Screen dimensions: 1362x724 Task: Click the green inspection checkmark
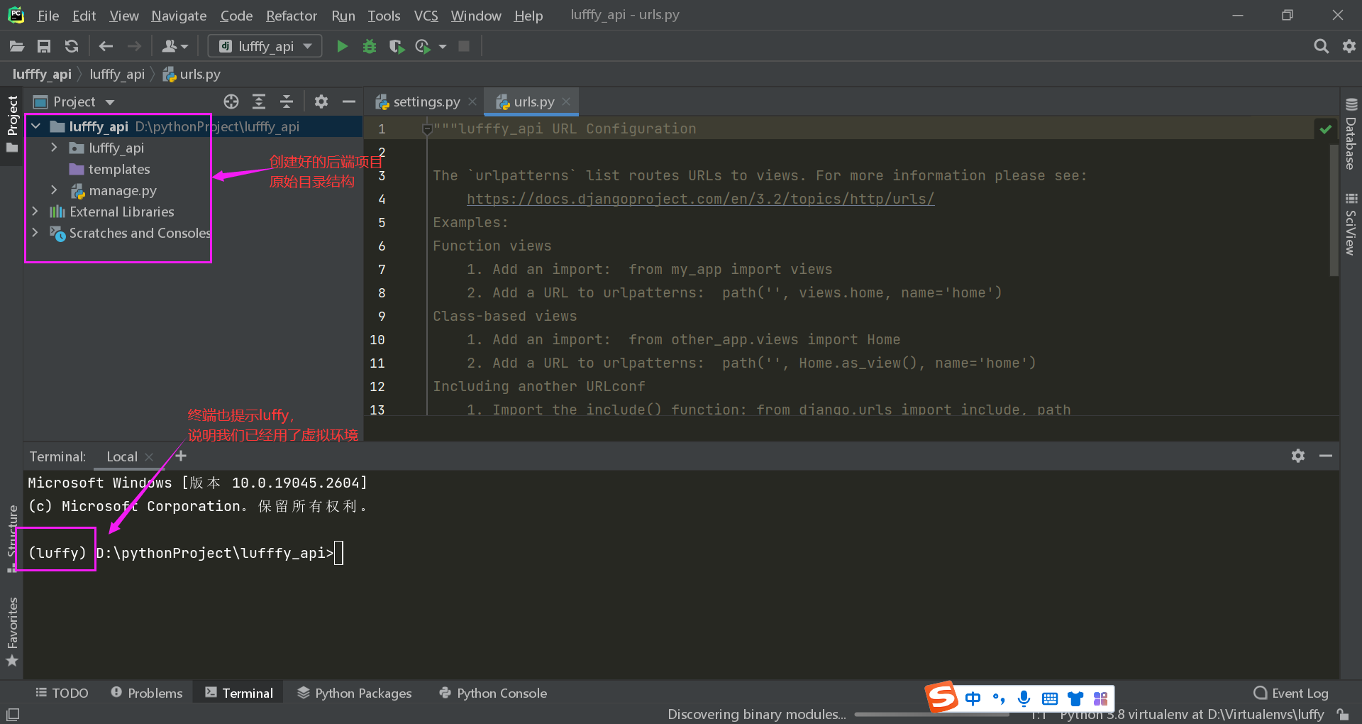(x=1325, y=128)
